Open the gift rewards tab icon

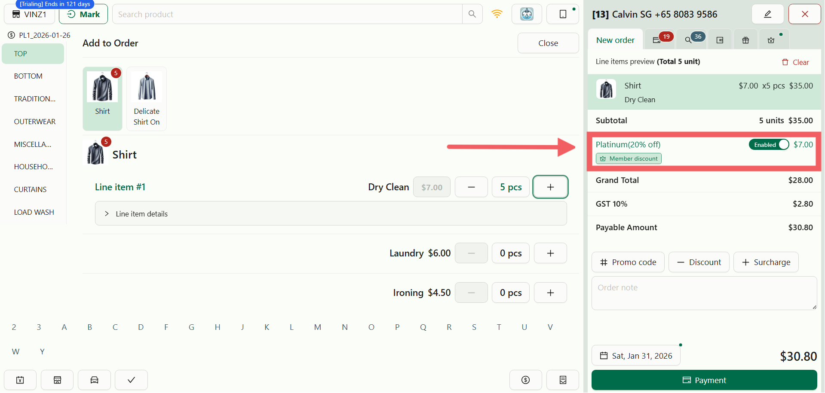(x=745, y=40)
